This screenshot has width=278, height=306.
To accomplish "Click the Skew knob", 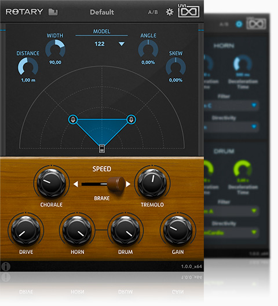I will click(x=175, y=67).
